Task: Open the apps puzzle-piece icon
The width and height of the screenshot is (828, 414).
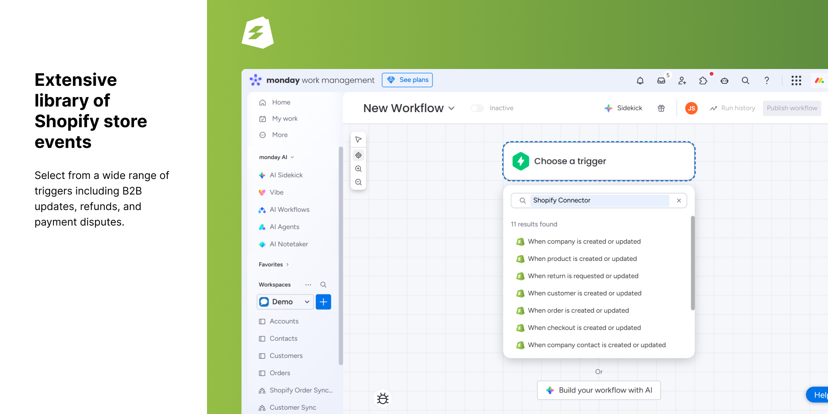Action: tap(703, 81)
